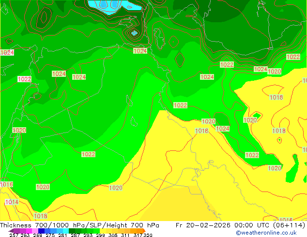Screen dimensions: 307x237
Task: Click the 1024 label directly below the central 1020 label
Action: click(223, 129)
